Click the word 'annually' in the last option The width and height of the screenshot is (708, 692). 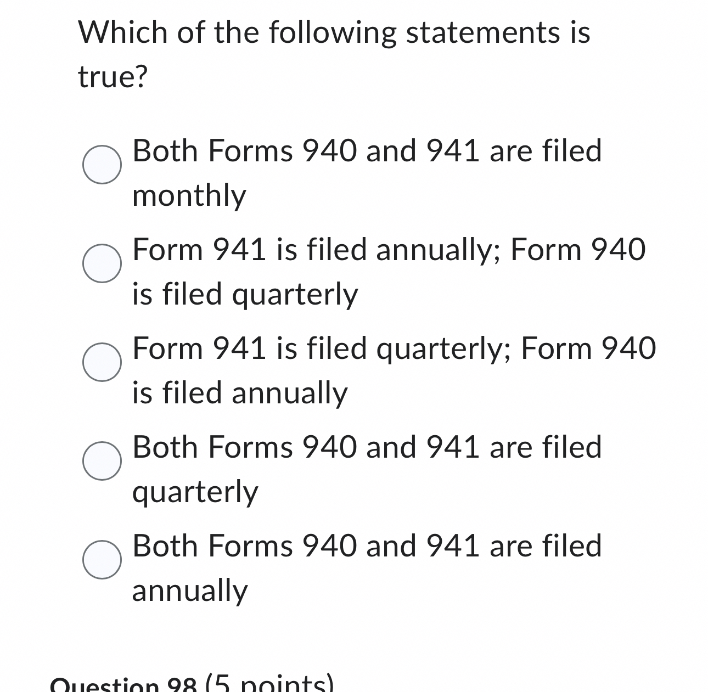click(189, 590)
